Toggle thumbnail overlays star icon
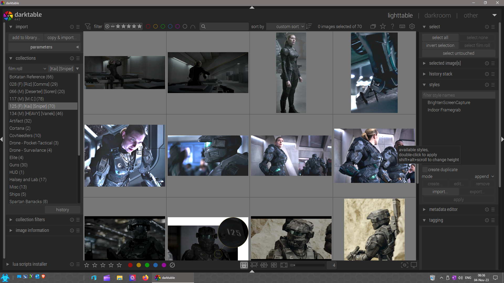Image resolution: width=504 pixels, height=283 pixels. coord(383,26)
